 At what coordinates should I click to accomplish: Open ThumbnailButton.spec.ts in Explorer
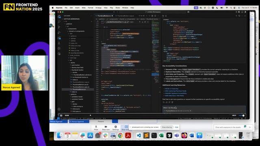click(x=81, y=87)
